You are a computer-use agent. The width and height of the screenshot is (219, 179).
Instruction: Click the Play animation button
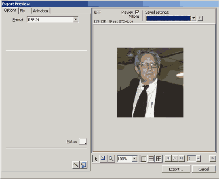pos(175,158)
